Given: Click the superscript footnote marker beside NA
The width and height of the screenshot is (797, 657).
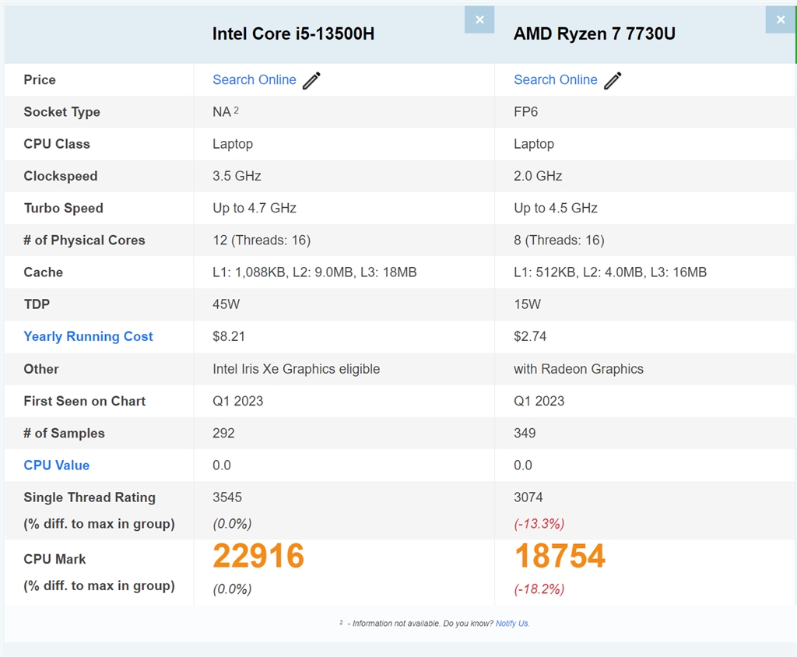Looking at the screenshot, I should click(x=237, y=111).
